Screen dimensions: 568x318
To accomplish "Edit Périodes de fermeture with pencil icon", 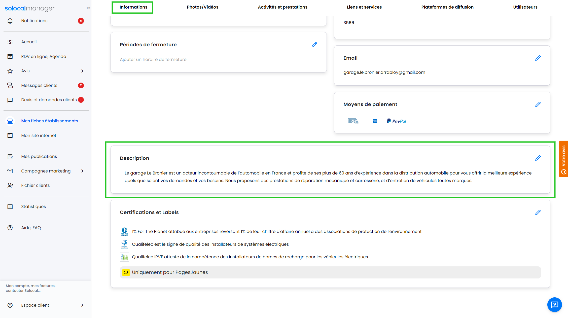I will coord(314,45).
